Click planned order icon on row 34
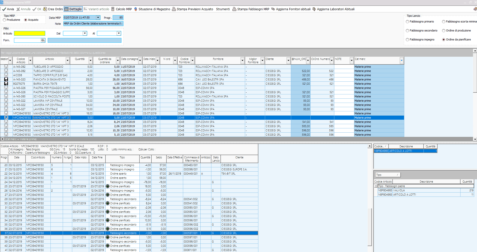Screen dimensions: 477x252 108,220
